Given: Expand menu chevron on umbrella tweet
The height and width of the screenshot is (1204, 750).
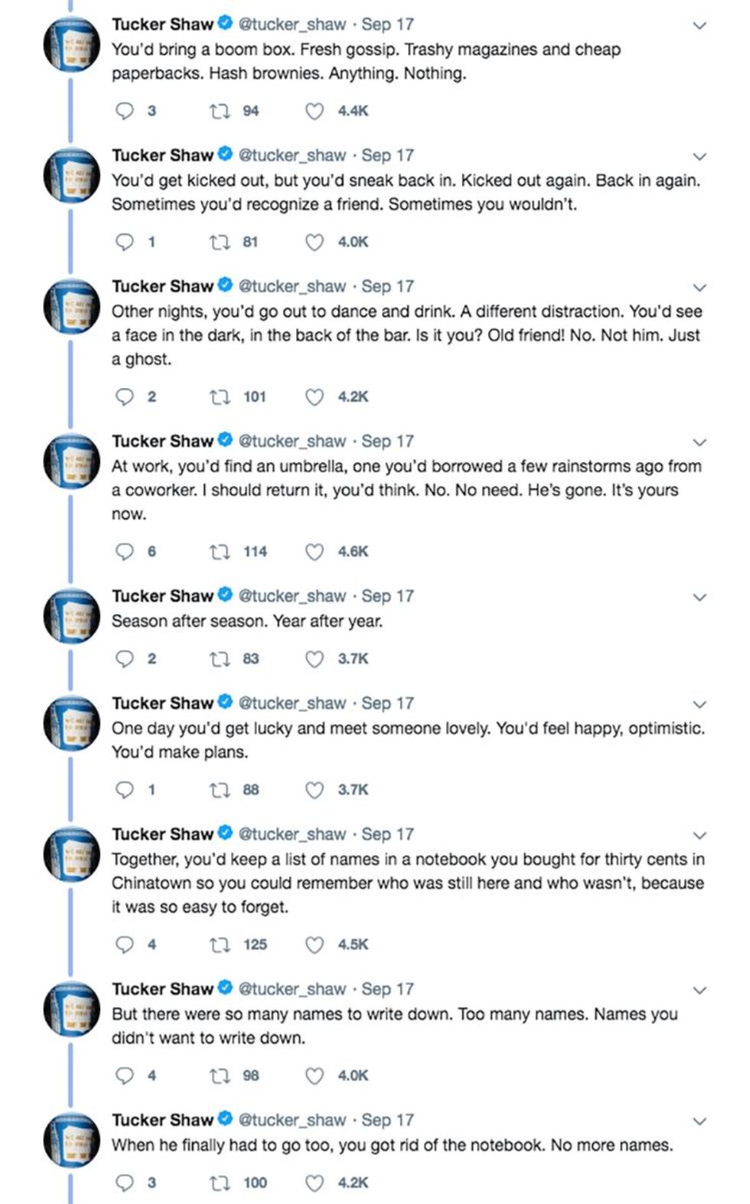Looking at the screenshot, I should point(699,442).
